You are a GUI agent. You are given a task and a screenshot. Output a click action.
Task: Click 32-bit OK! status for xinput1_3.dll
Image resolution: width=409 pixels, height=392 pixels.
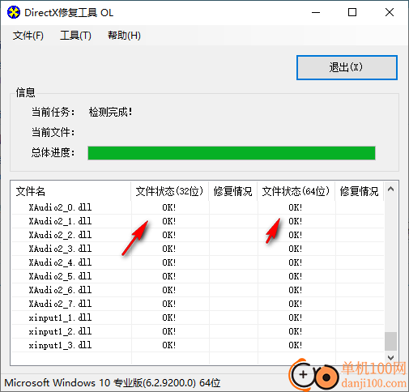point(169,345)
